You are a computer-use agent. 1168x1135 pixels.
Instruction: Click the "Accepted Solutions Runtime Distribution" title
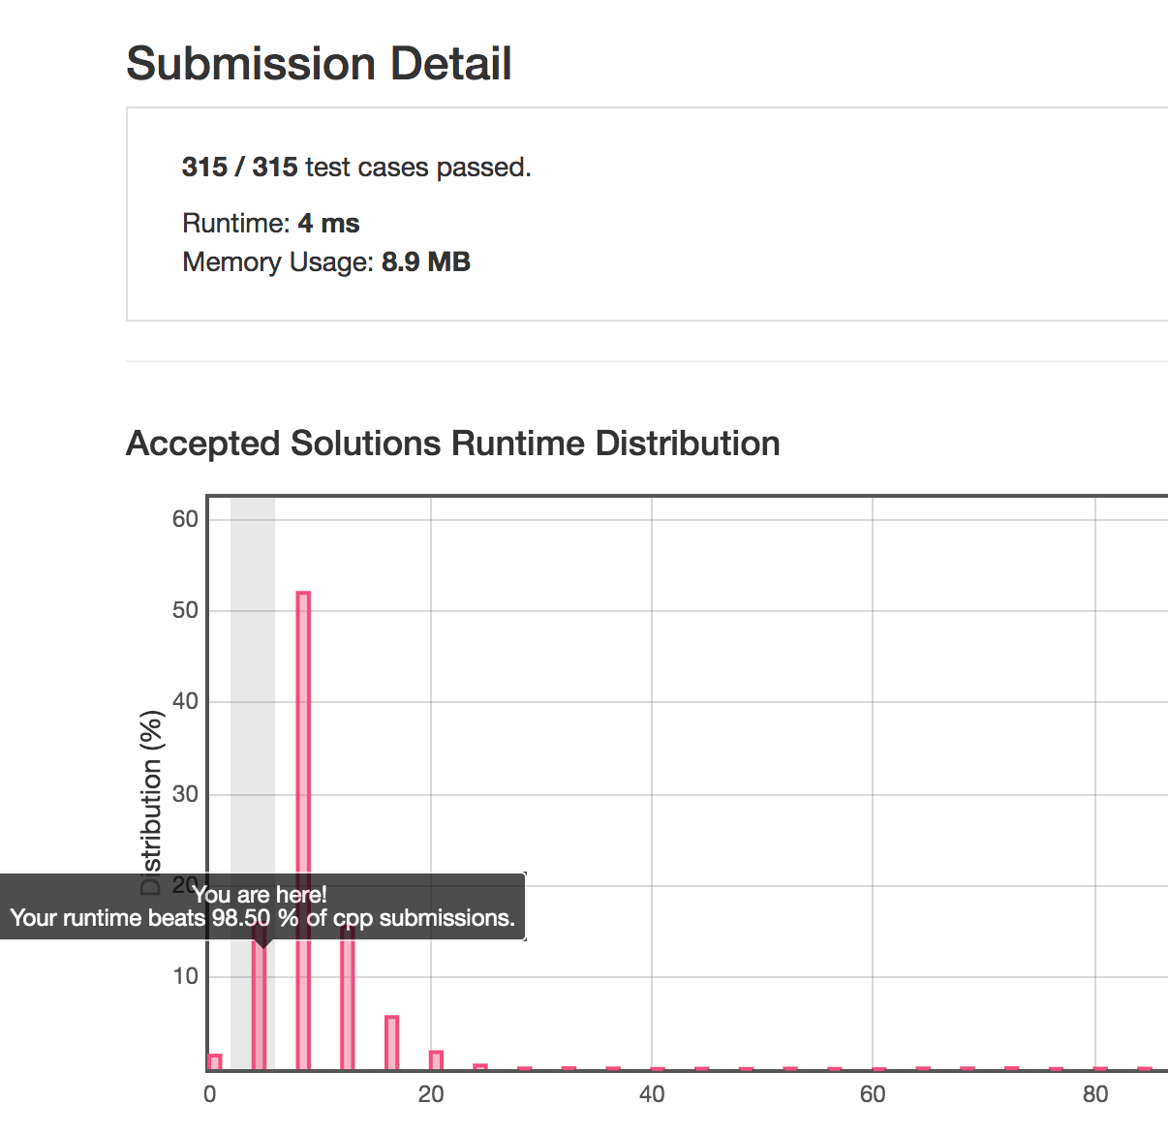click(453, 444)
